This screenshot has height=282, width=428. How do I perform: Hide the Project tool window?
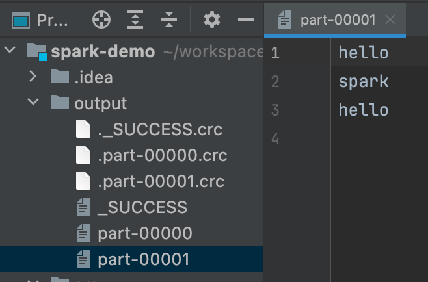(x=246, y=20)
